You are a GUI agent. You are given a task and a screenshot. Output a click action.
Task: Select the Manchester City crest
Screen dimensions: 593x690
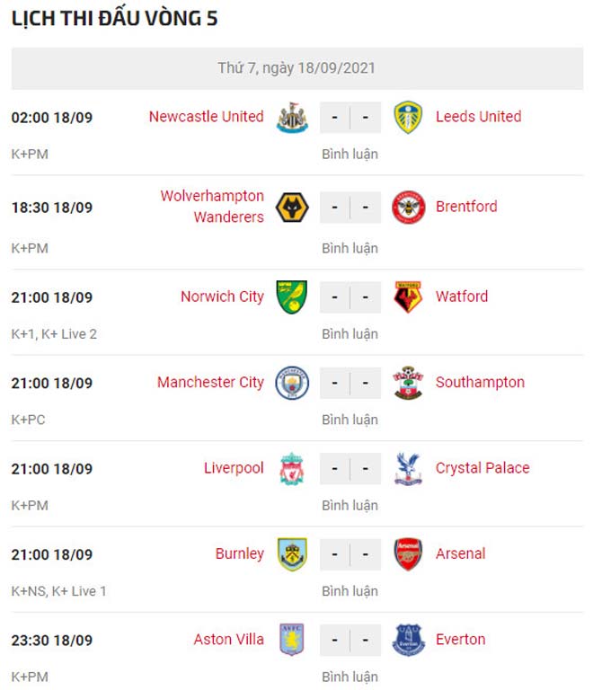[292, 383]
